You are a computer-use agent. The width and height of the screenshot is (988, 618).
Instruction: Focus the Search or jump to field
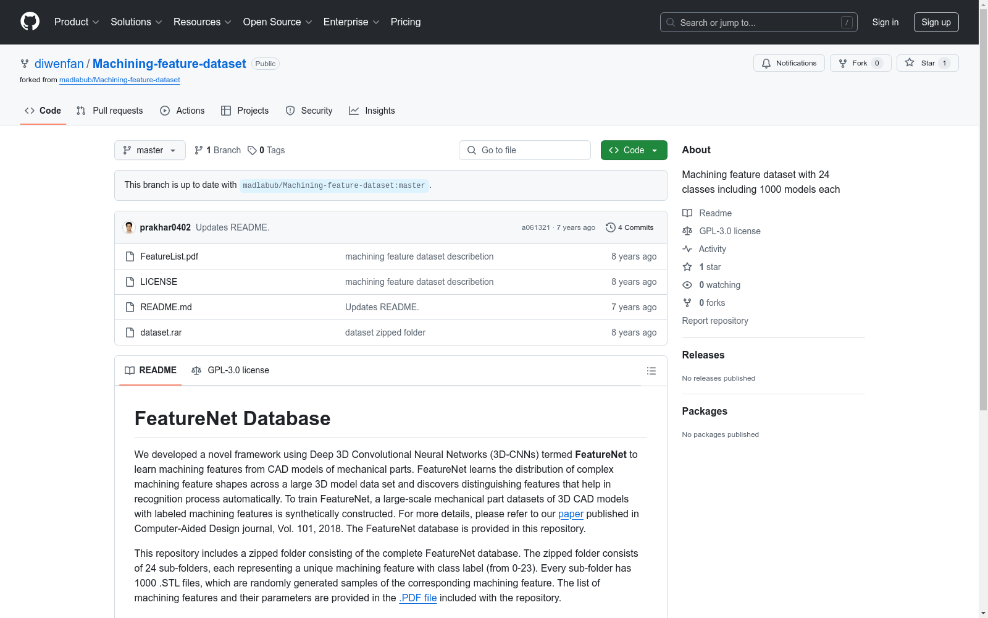coord(758,22)
